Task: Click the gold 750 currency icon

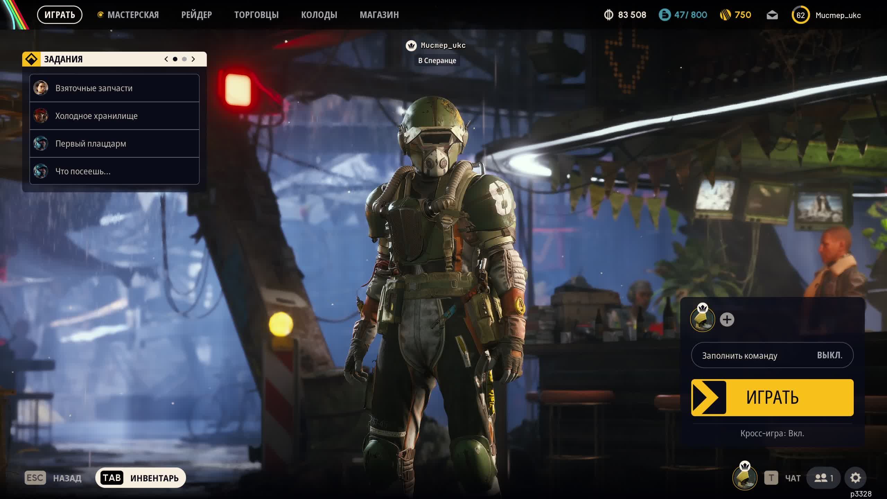Action: (x=725, y=15)
